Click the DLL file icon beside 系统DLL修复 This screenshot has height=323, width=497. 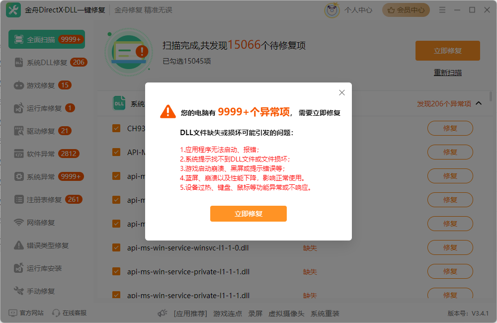click(19, 63)
